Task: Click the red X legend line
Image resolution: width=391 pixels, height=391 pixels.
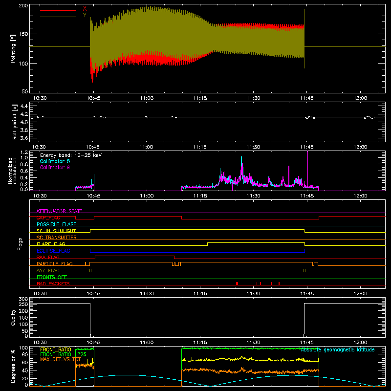Action: click(x=58, y=10)
